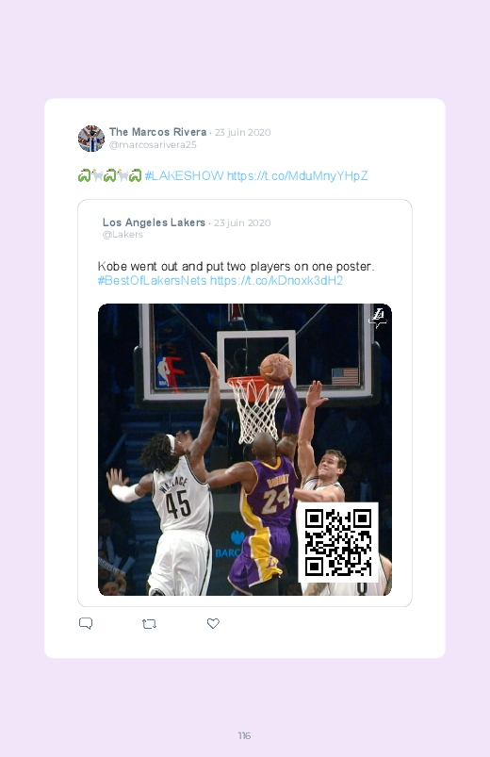
Task: Open the t.co/MduMnyYHpZ link
Action: 298,175
